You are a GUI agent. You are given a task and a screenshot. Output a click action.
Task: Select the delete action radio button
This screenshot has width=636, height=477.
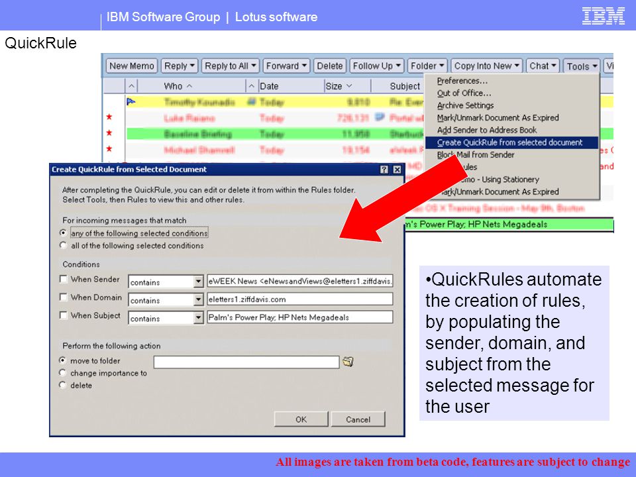62,385
